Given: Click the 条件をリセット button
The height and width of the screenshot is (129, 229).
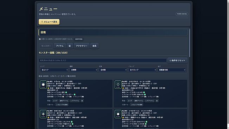Looking at the screenshot, I should pyautogui.click(x=177, y=60).
